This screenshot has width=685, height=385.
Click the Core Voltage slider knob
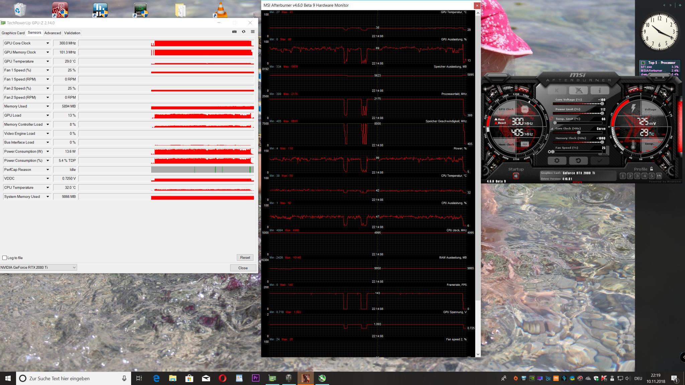pyautogui.click(x=602, y=104)
